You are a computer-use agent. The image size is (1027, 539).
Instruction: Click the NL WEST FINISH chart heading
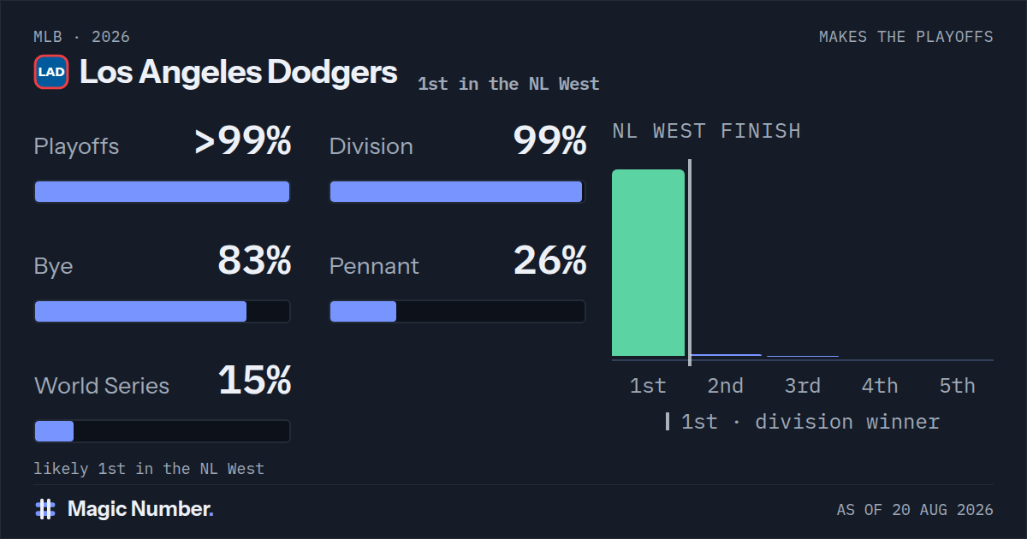tap(706, 131)
